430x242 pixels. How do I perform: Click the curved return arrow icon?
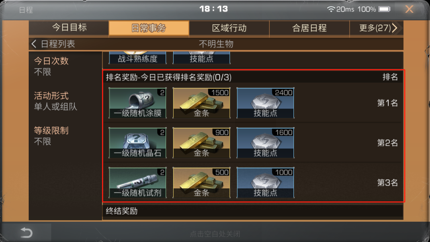pyautogui.click(x=27, y=233)
